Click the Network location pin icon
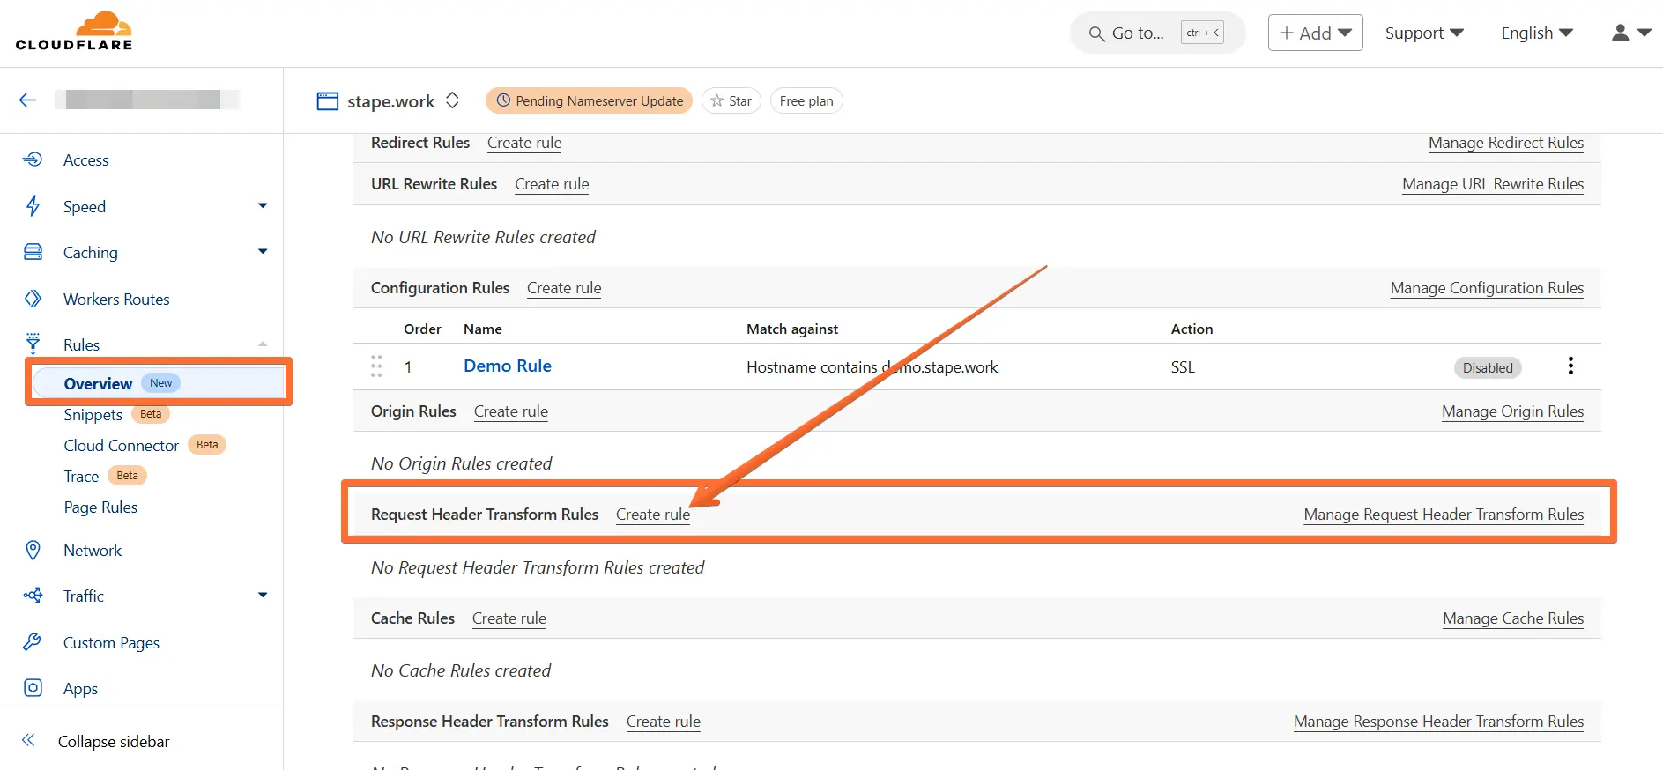This screenshot has height=770, width=1663. tap(33, 550)
